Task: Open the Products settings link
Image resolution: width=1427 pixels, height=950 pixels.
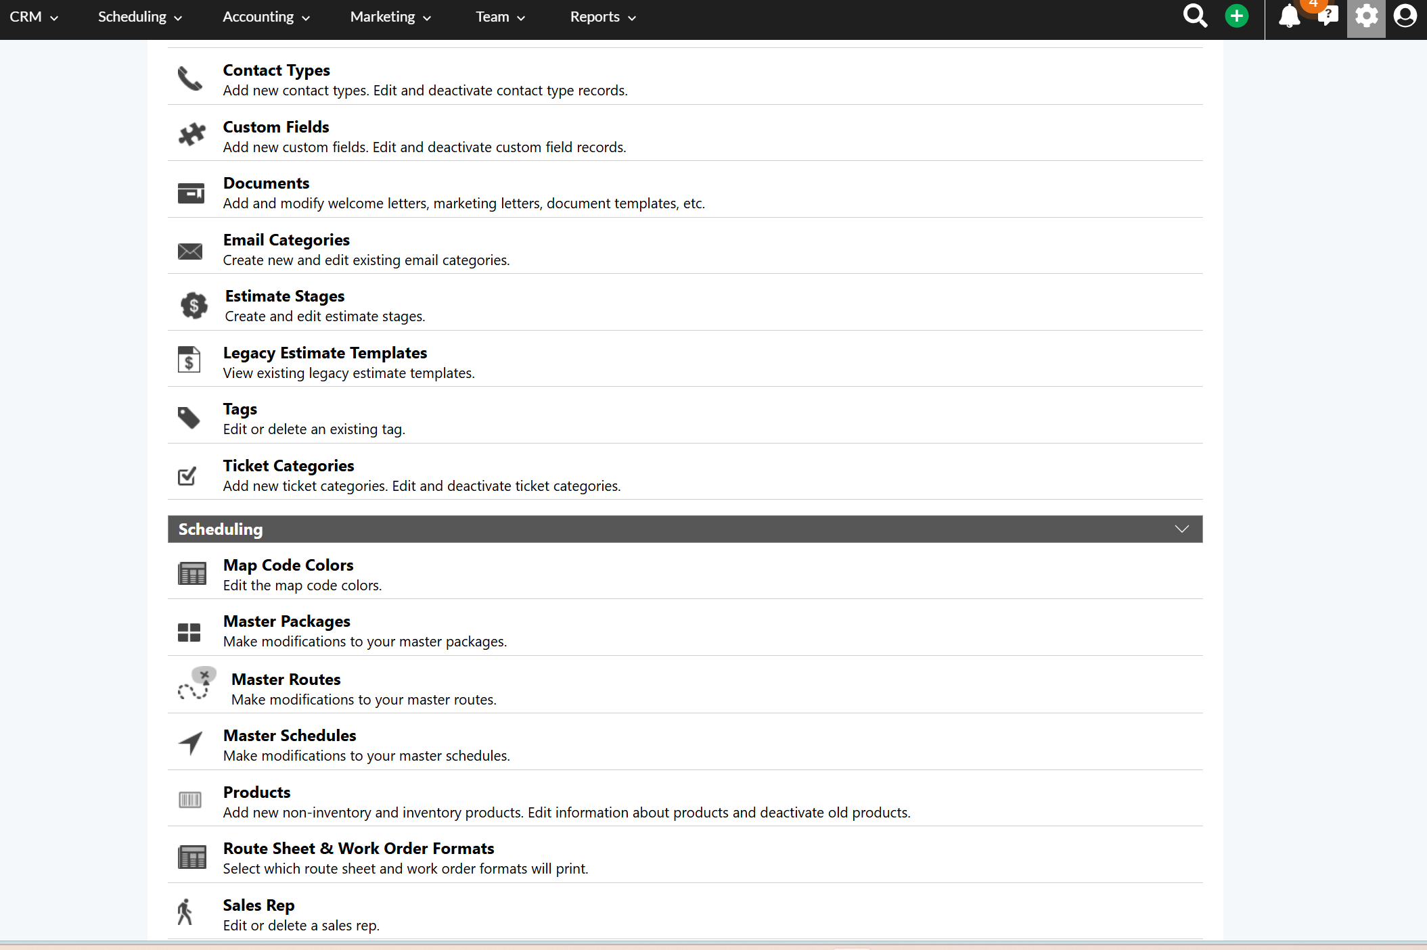Action: coord(257,792)
